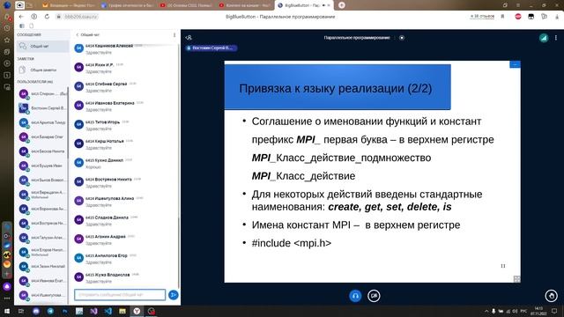
Task: Switch to the Yandex Mail tab
Action: 69,5
